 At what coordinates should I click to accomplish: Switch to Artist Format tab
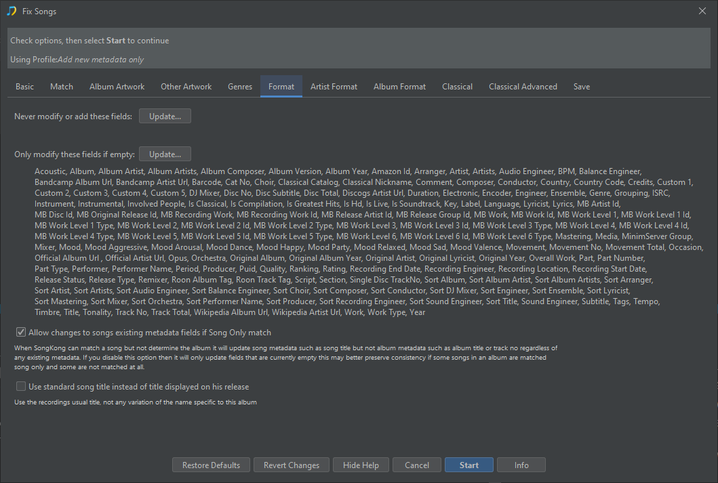(334, 87)
